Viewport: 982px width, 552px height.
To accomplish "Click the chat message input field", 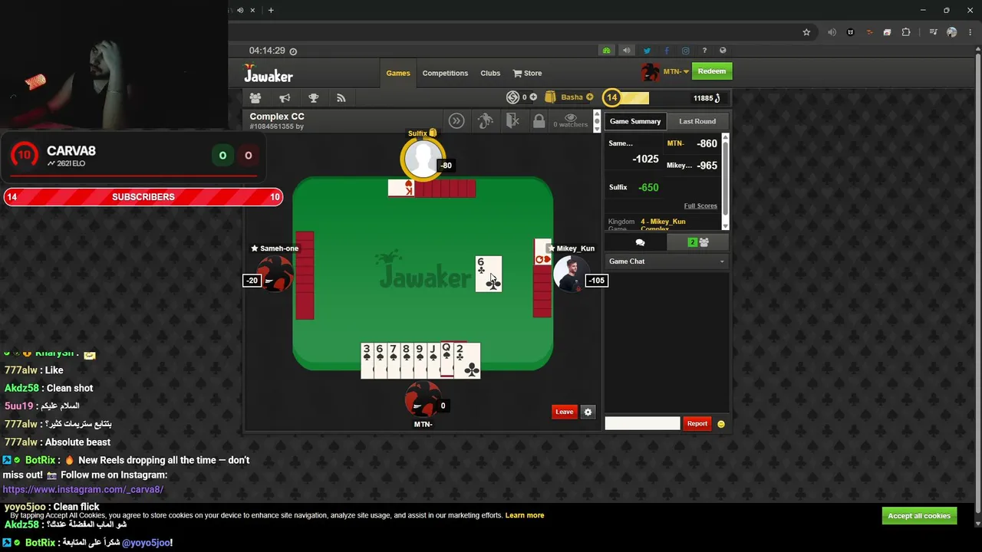I will click(x=642, y=423).
